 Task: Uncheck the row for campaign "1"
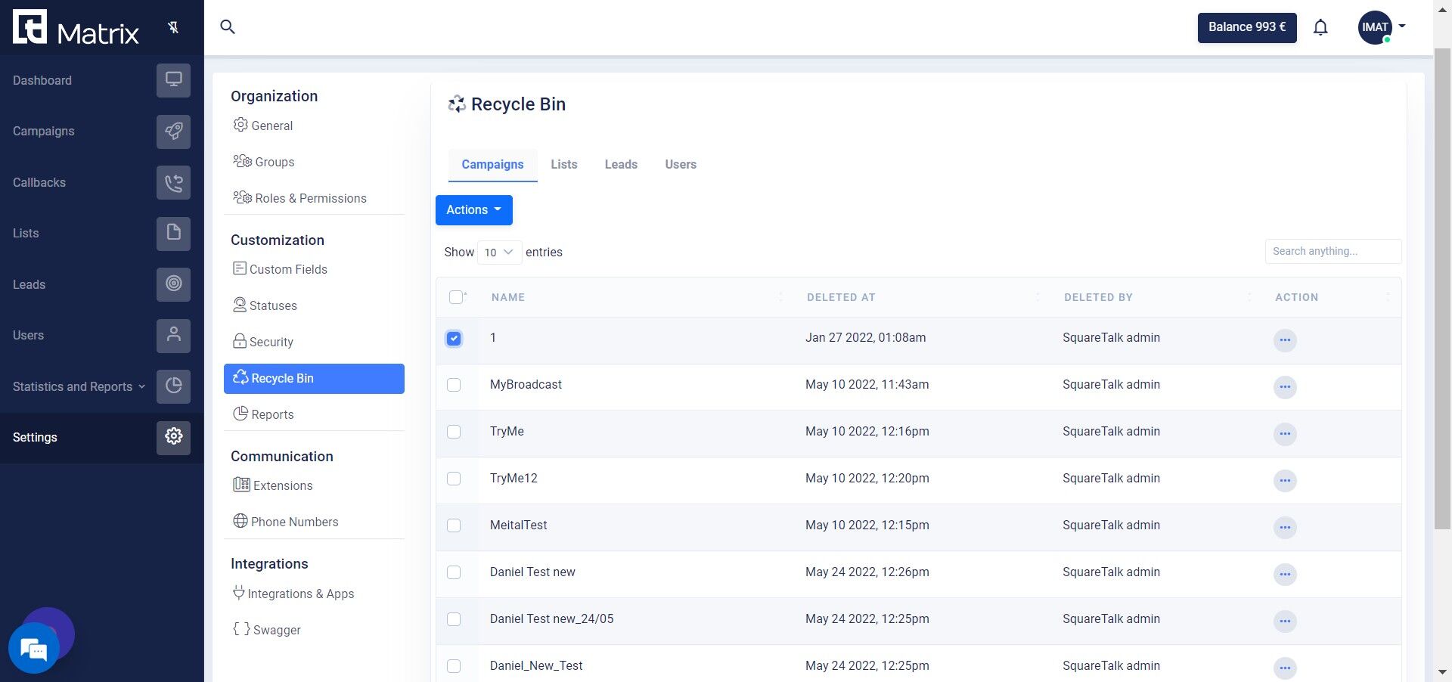[x=454, y=339]
